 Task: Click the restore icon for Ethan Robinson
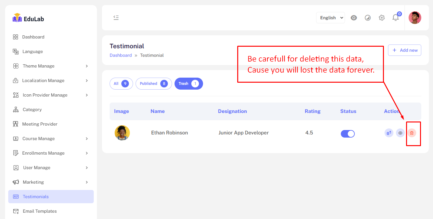point(389,133)
